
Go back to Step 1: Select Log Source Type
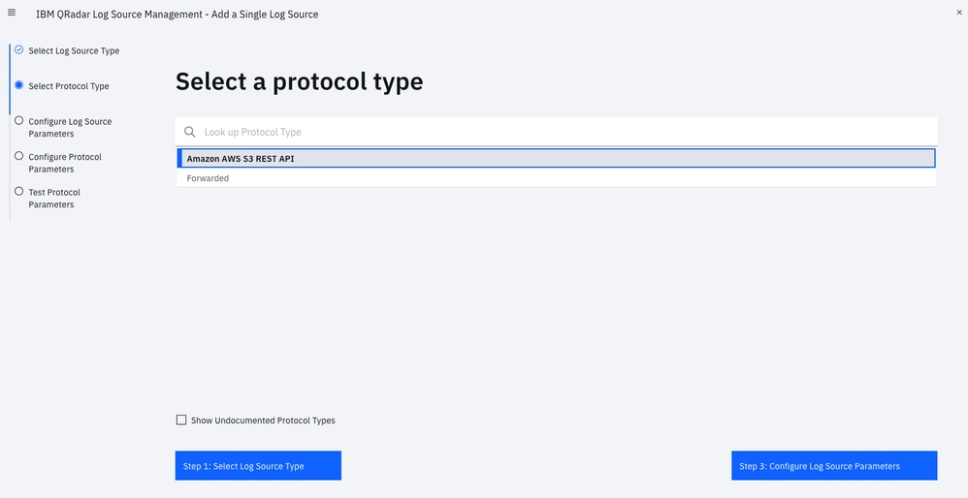point(258,466)
